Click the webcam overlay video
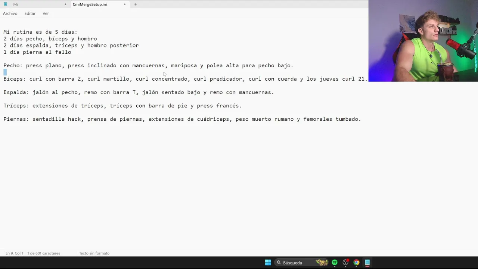478x269 pixels. click(423, 41)
